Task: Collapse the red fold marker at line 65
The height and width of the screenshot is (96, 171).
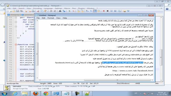Action: 16,45
